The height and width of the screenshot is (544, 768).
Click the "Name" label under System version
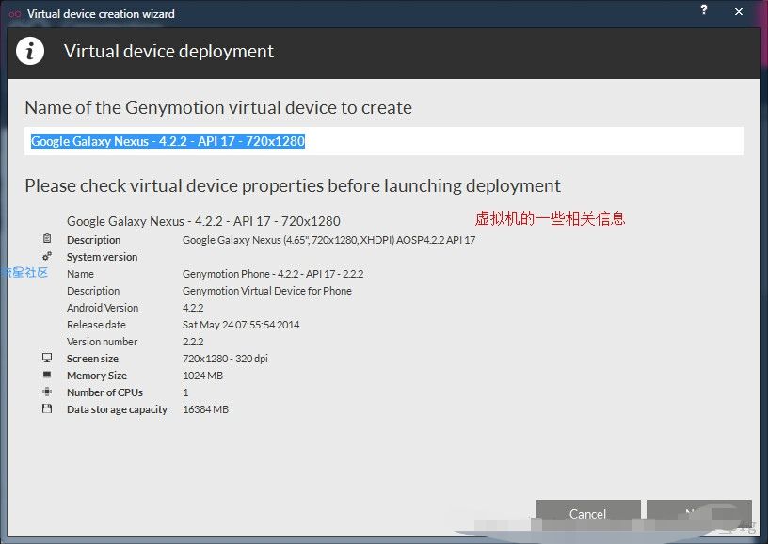tap(80, 274)
